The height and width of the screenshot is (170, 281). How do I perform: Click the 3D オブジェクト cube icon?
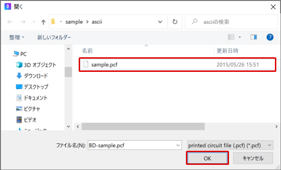tap(19, 65)
